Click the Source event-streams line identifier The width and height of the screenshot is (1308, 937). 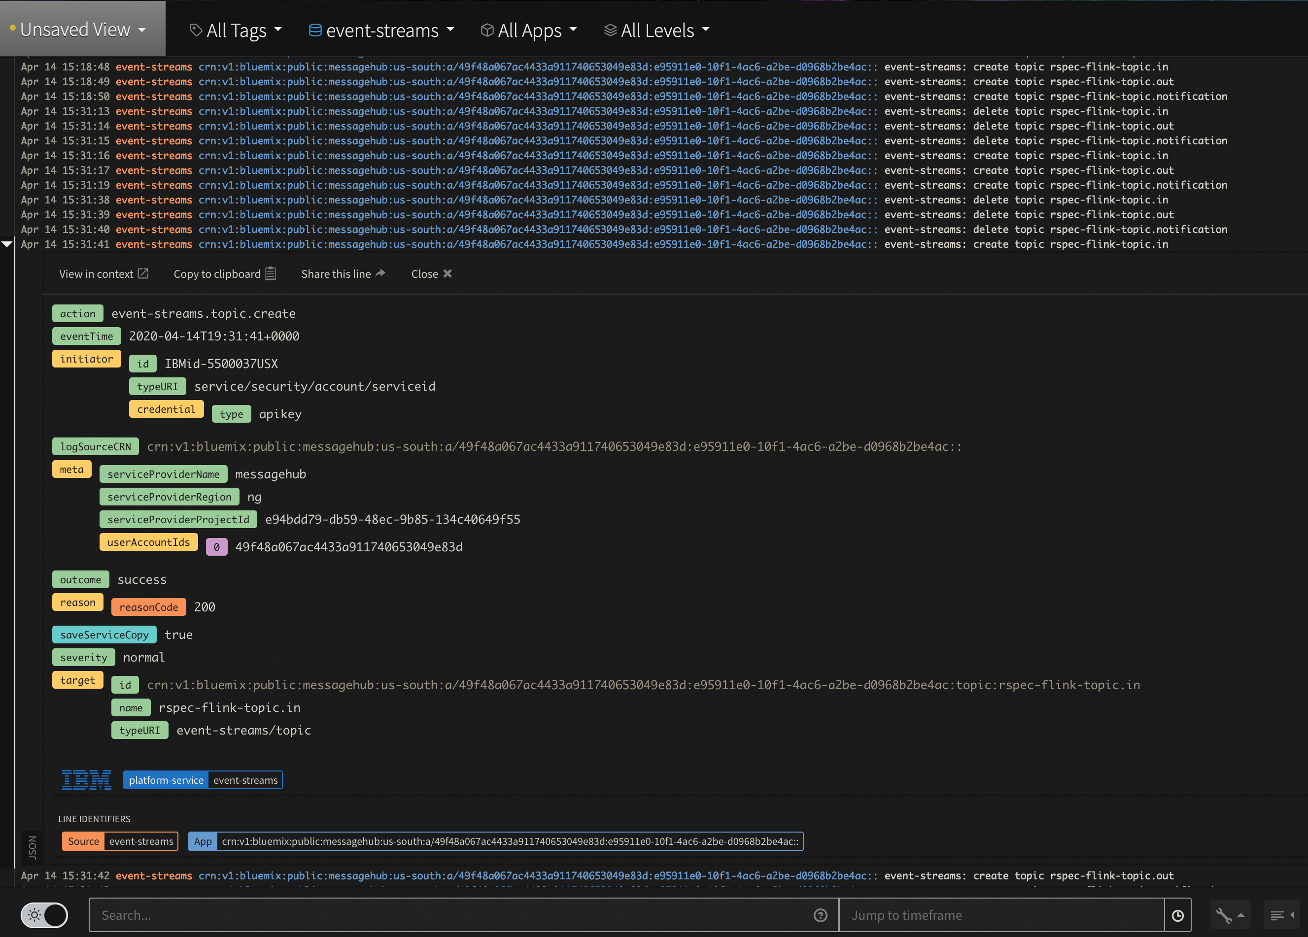(x=120, y=841)
